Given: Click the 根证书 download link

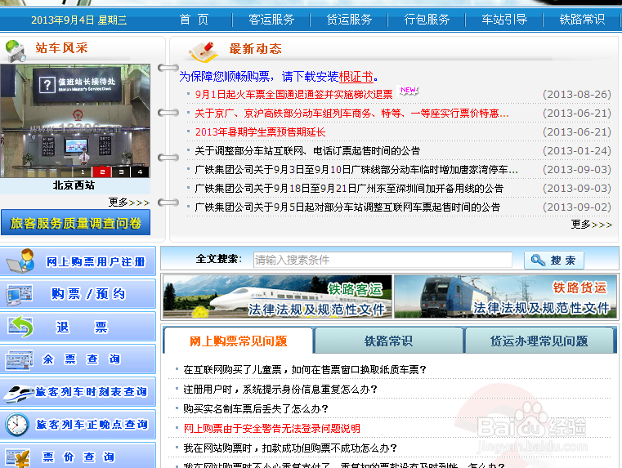Looking at the screenshot, I should tap(356, 76).
